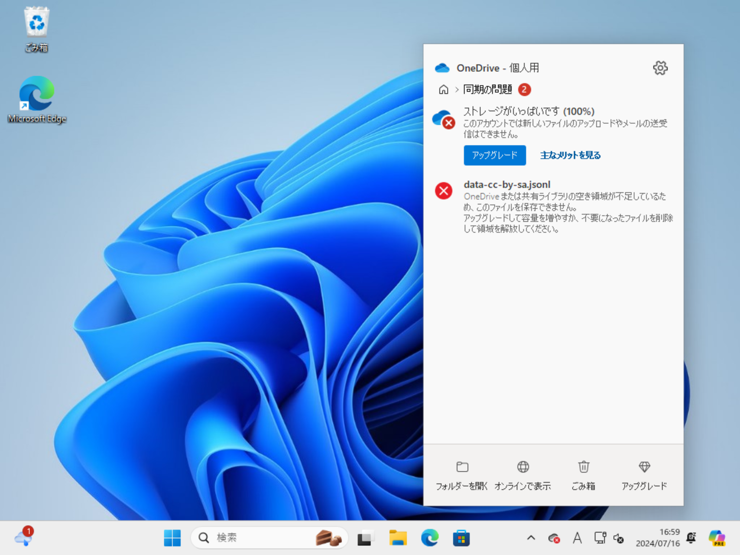Open File Explorer from the taskbar

tap(397, 538)
